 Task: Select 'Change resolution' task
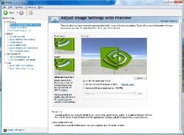click(17, 36)
